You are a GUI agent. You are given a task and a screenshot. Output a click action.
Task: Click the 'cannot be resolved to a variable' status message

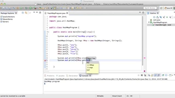coord(13,96)
